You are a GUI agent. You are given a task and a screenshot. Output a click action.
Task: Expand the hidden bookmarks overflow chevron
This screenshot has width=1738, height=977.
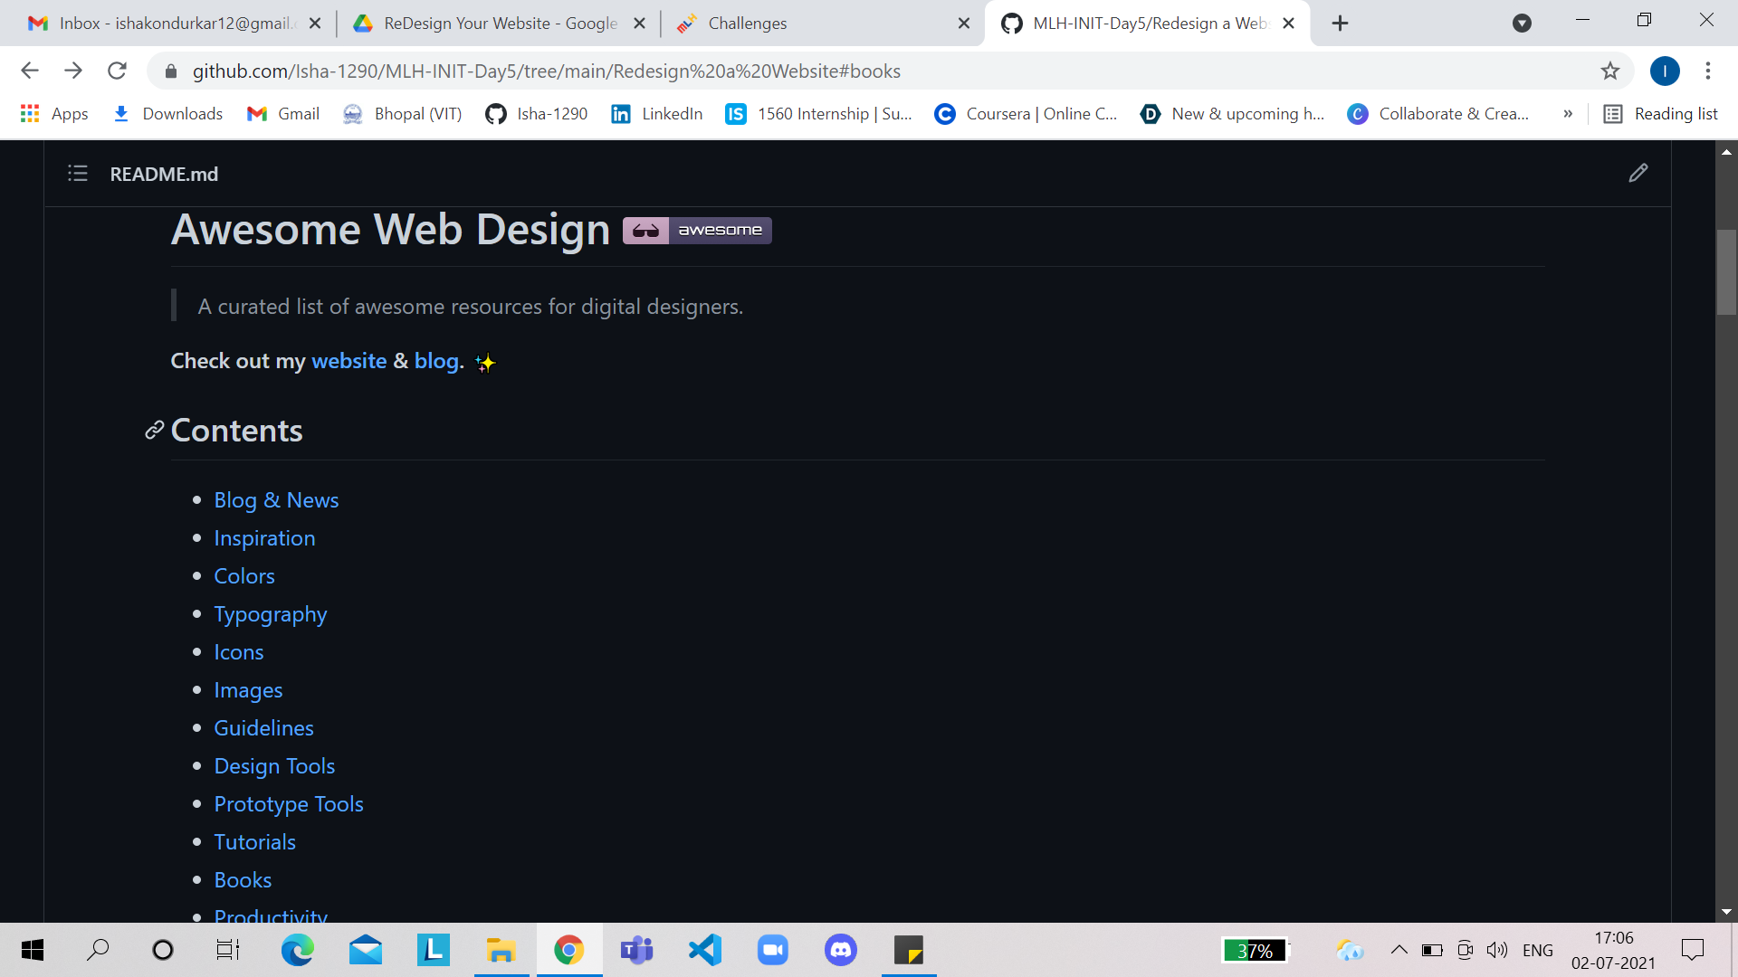(1569, 114)
